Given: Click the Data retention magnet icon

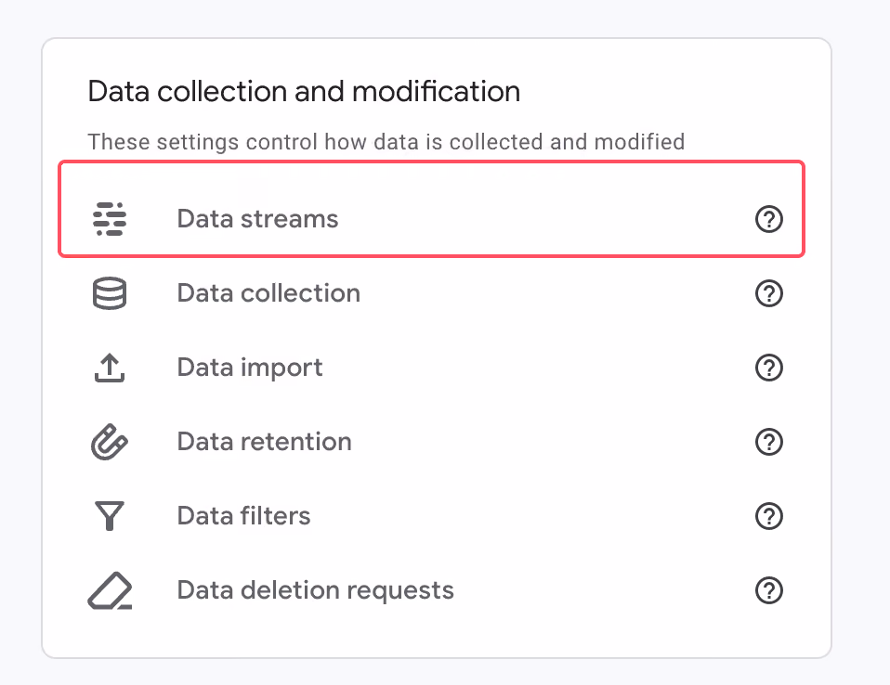Looking at the screenshot, I should point(110,442).
